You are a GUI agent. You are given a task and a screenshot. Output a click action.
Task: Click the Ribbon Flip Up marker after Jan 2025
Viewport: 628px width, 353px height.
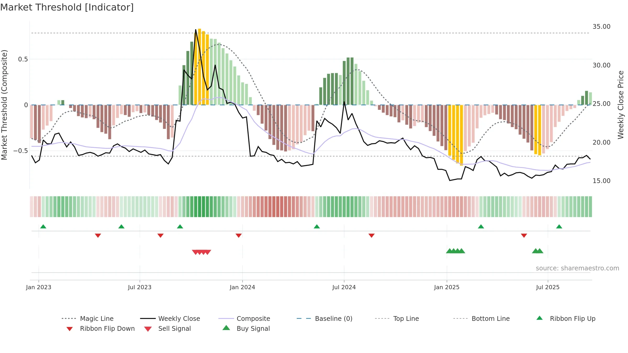pyautogui.click(x=481, y=226)
